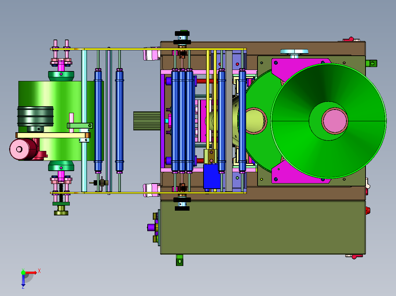Select the grey ribbed pulley on the left

(x=35, y=116)
